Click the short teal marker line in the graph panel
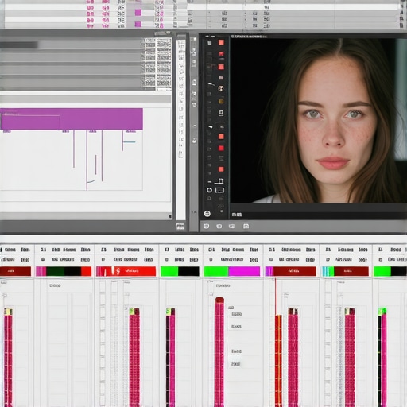407x407 pixels. (x=130, y=142)
